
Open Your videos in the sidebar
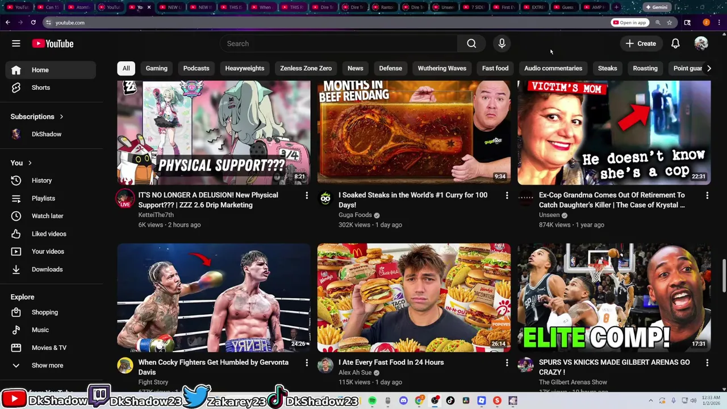coord(51,252)
